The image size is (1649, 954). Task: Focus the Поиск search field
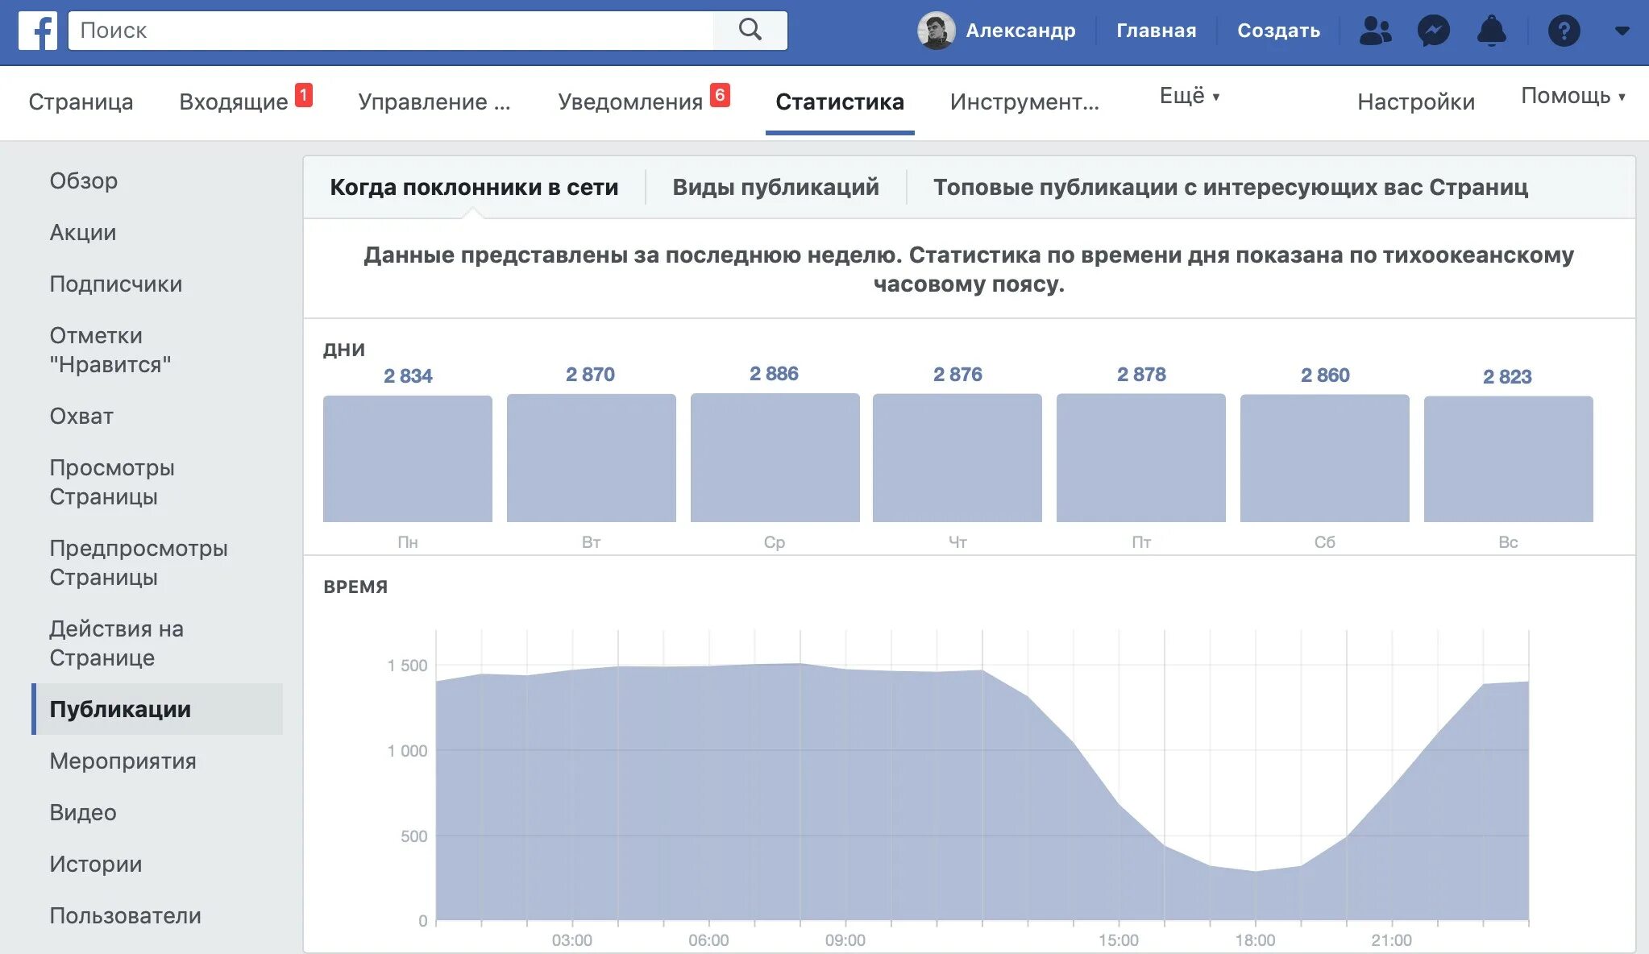[391, 31]
